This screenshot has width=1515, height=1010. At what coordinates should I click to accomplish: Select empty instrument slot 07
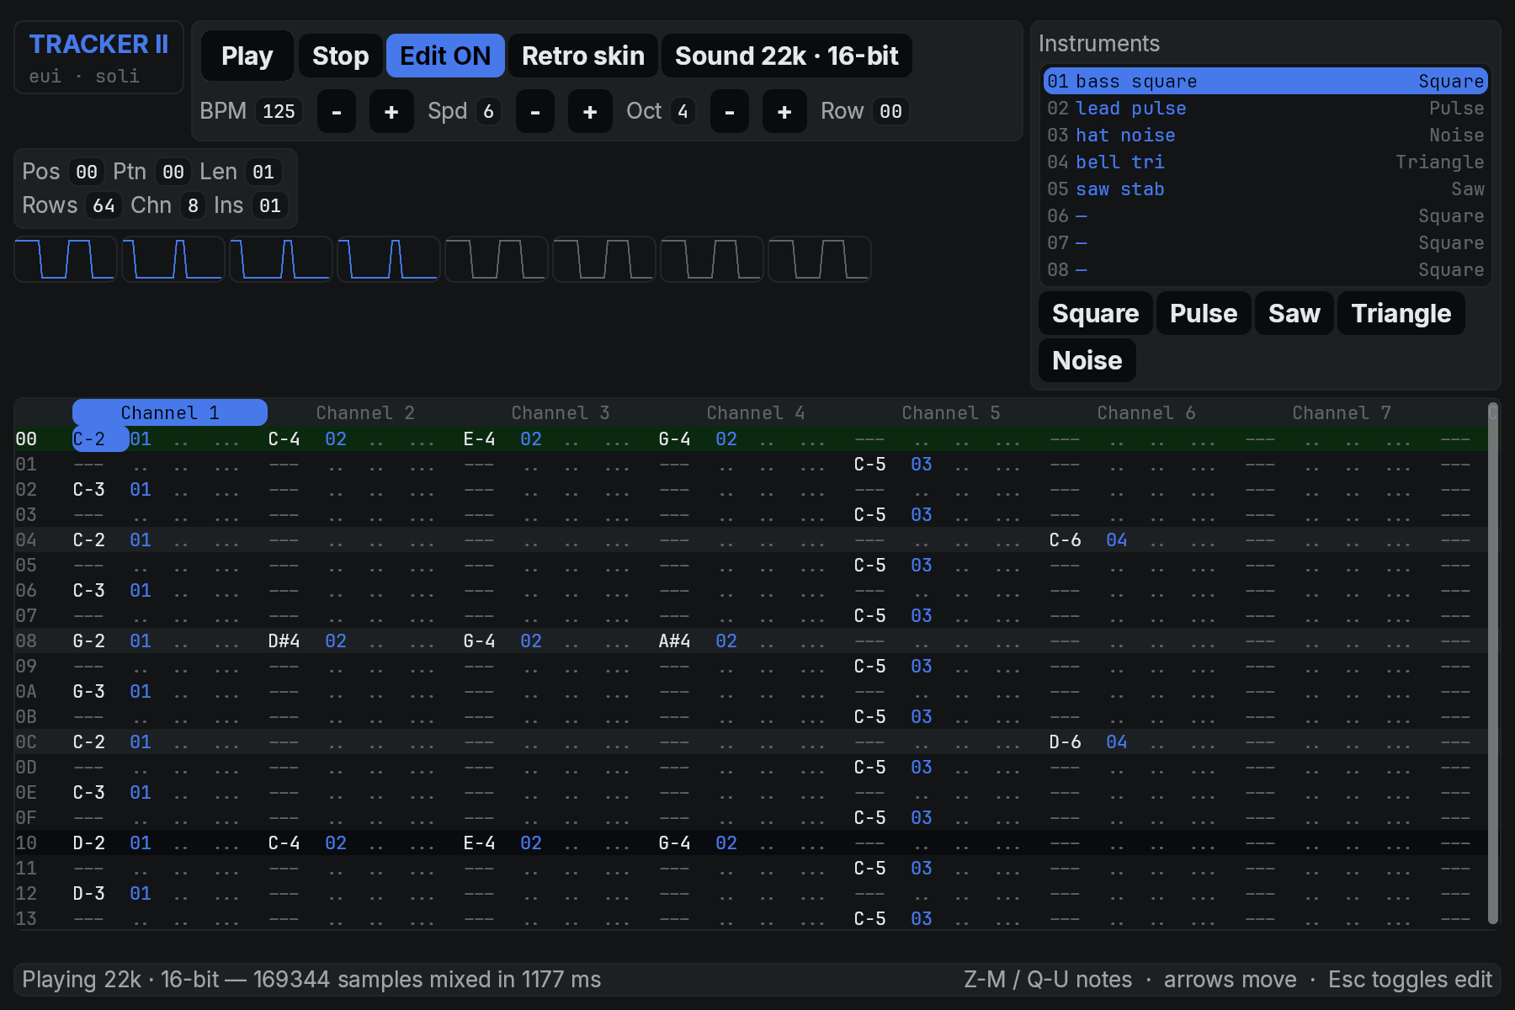coord(1265,242)
